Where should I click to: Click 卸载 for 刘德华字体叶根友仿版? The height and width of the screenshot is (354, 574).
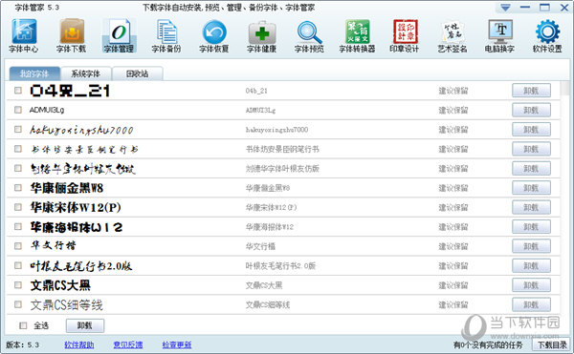pyautogui.click(x=531, y=168)
